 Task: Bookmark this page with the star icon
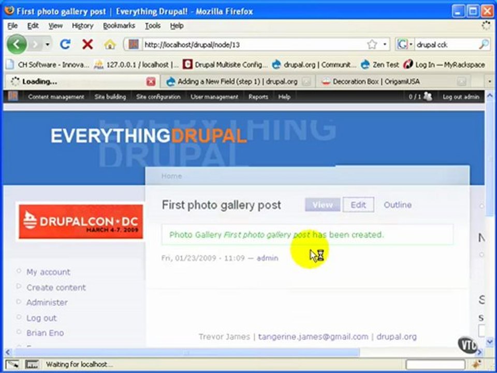372,45
